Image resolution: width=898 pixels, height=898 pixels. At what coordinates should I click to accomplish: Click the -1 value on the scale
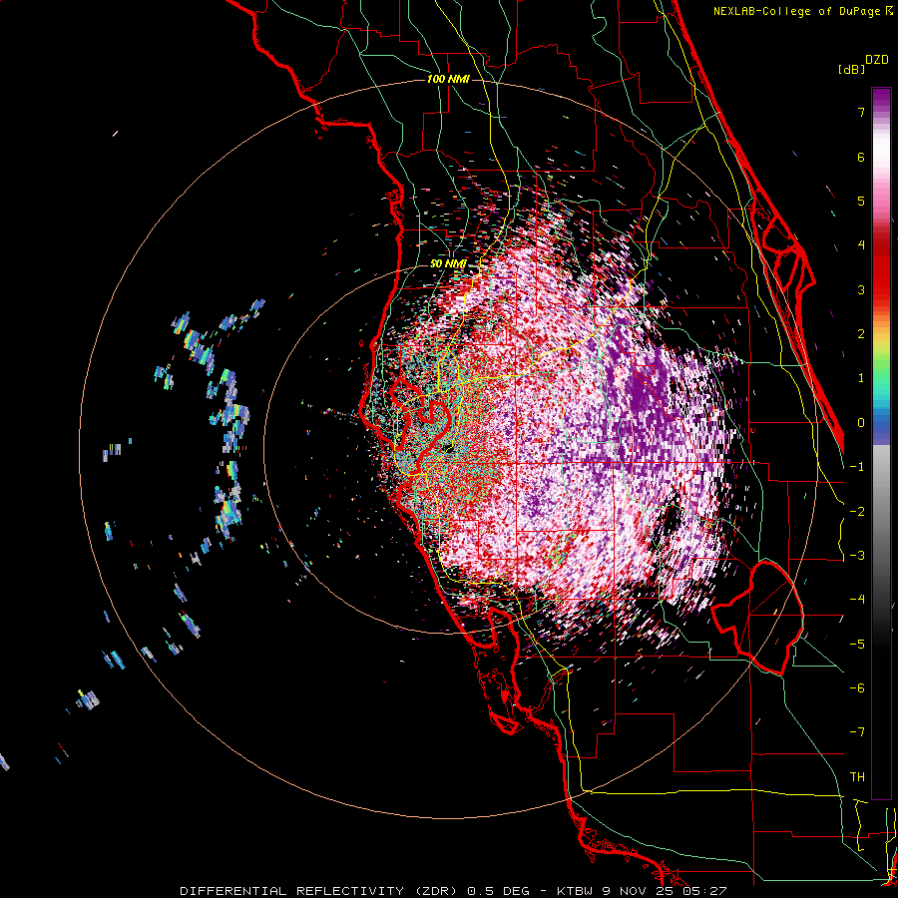point(857,467)
